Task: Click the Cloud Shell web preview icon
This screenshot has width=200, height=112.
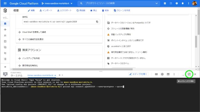Action: point(168,74)
